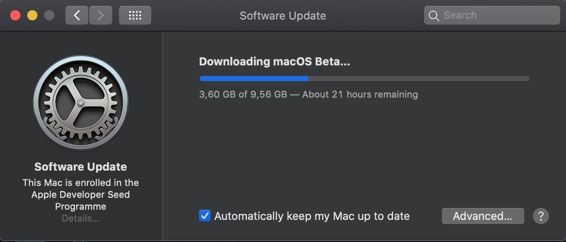566x242 pixels.
Task: Minimize the window with the yellow button
Action: pyautogui.click(x=32, y=15)
